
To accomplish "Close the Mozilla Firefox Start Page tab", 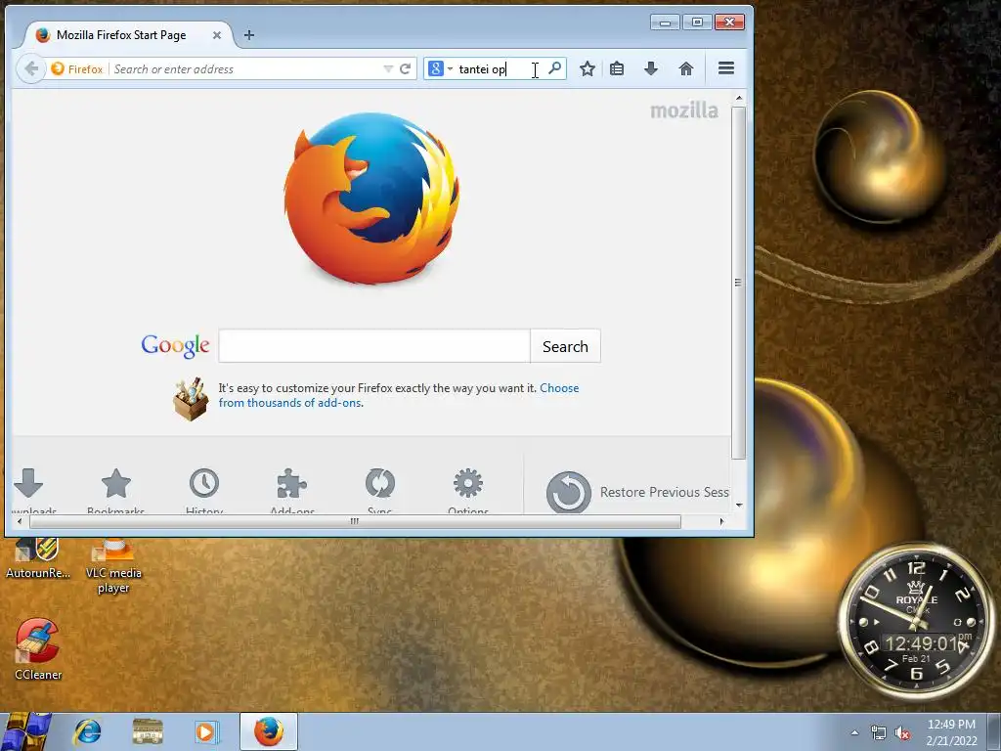I will point(217,35).
